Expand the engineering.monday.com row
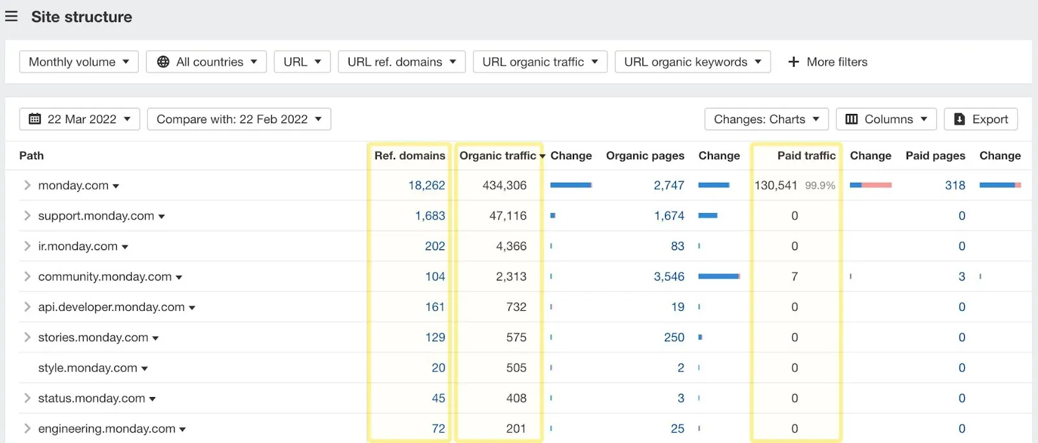 27,429
